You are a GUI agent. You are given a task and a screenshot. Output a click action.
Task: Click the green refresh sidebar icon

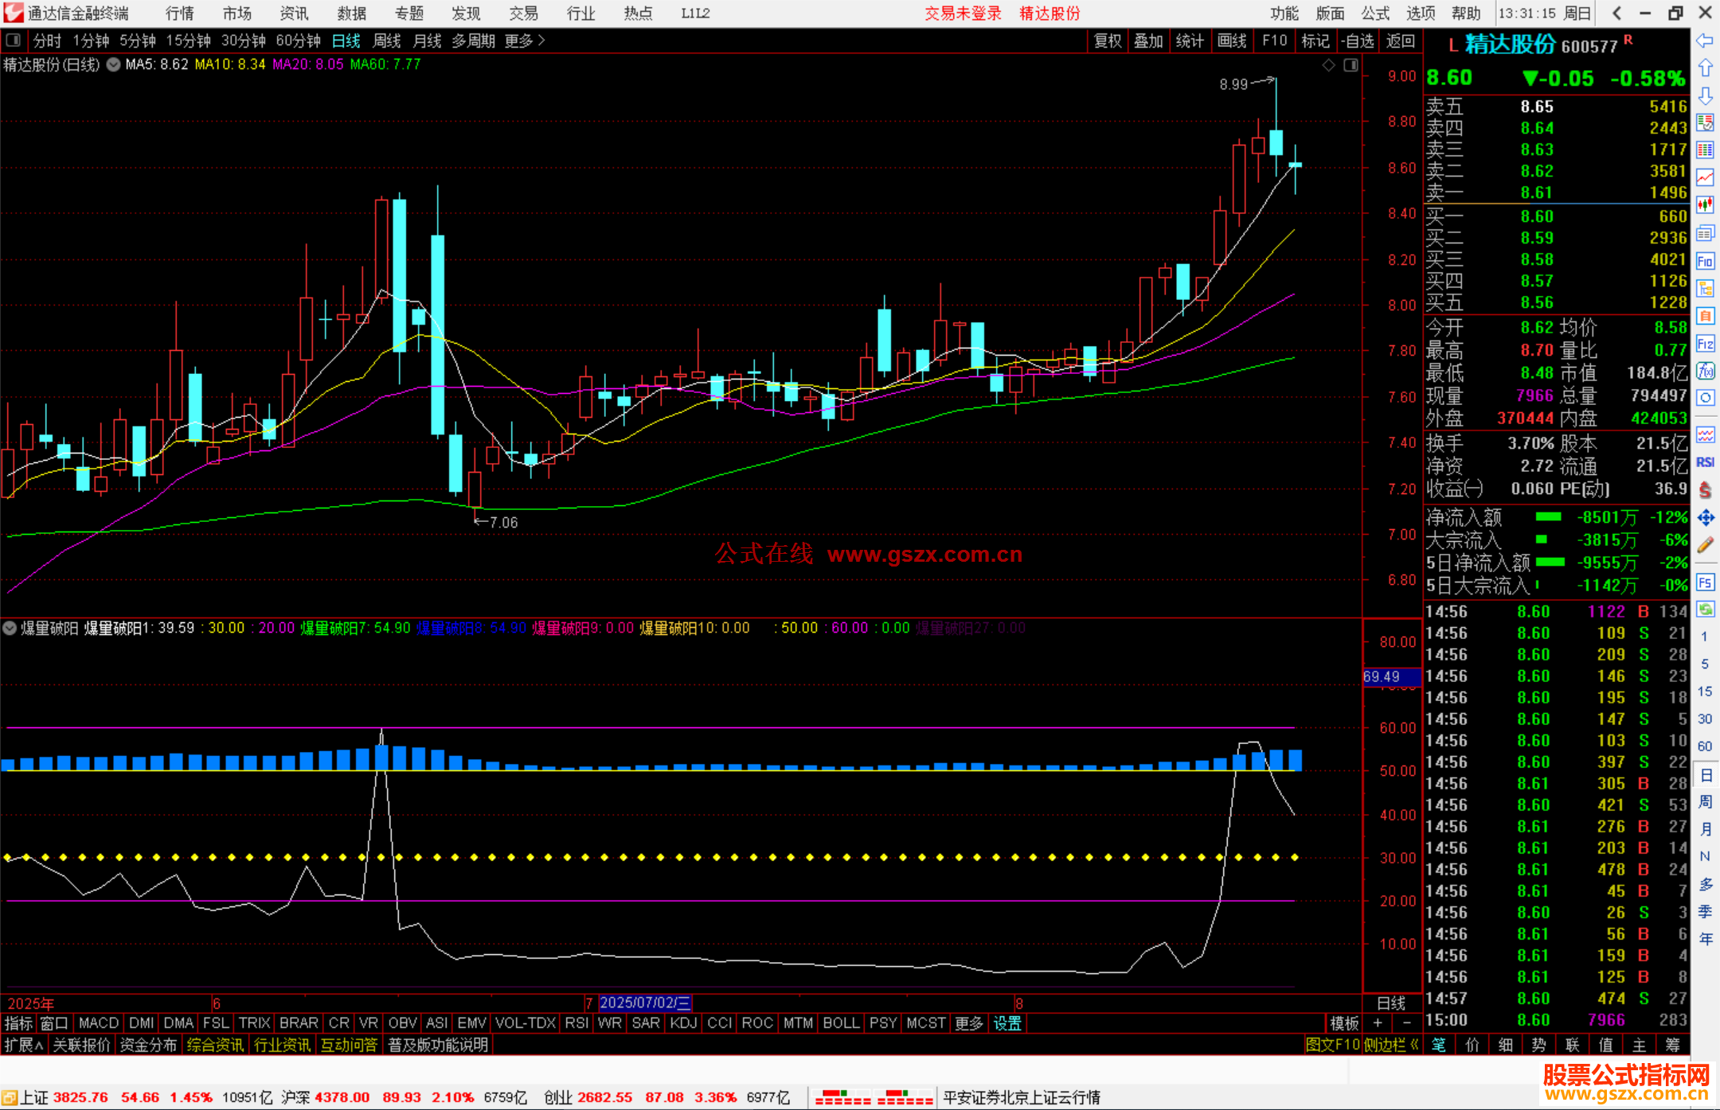(1705, 610)
